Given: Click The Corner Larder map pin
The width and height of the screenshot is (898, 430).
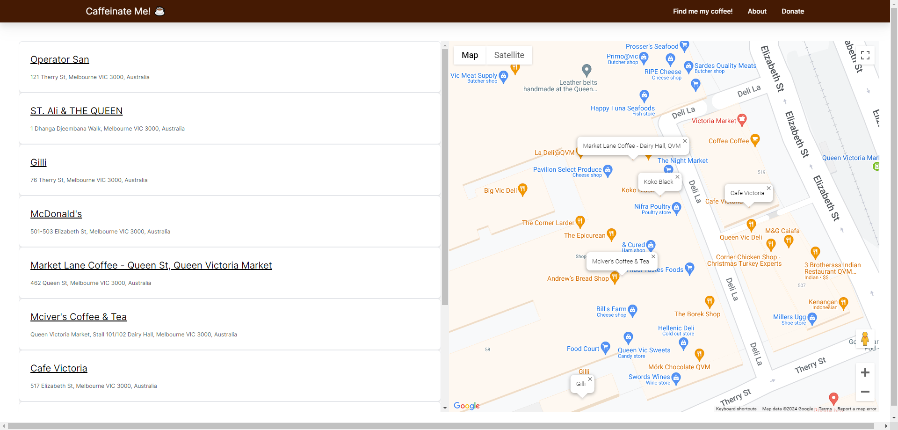Looking at the screenshot, I should pyautogui.click(x=580, y=222).
